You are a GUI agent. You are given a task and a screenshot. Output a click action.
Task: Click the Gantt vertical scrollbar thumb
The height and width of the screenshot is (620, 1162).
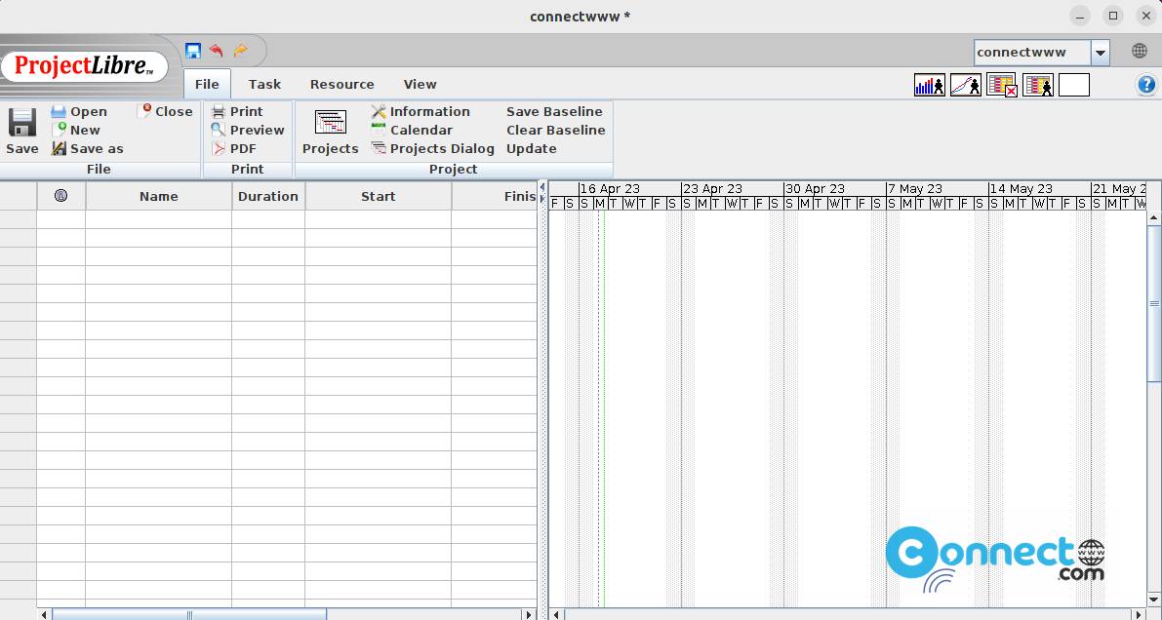(x=1154, y=304)
